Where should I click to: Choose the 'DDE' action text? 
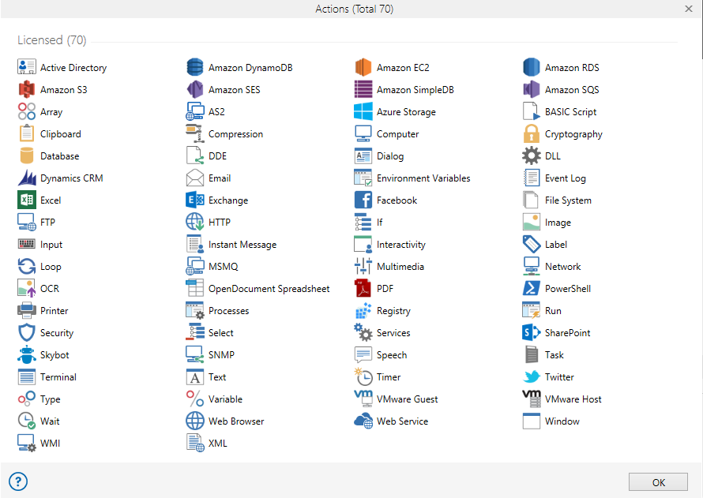click(x=217, y=155)
